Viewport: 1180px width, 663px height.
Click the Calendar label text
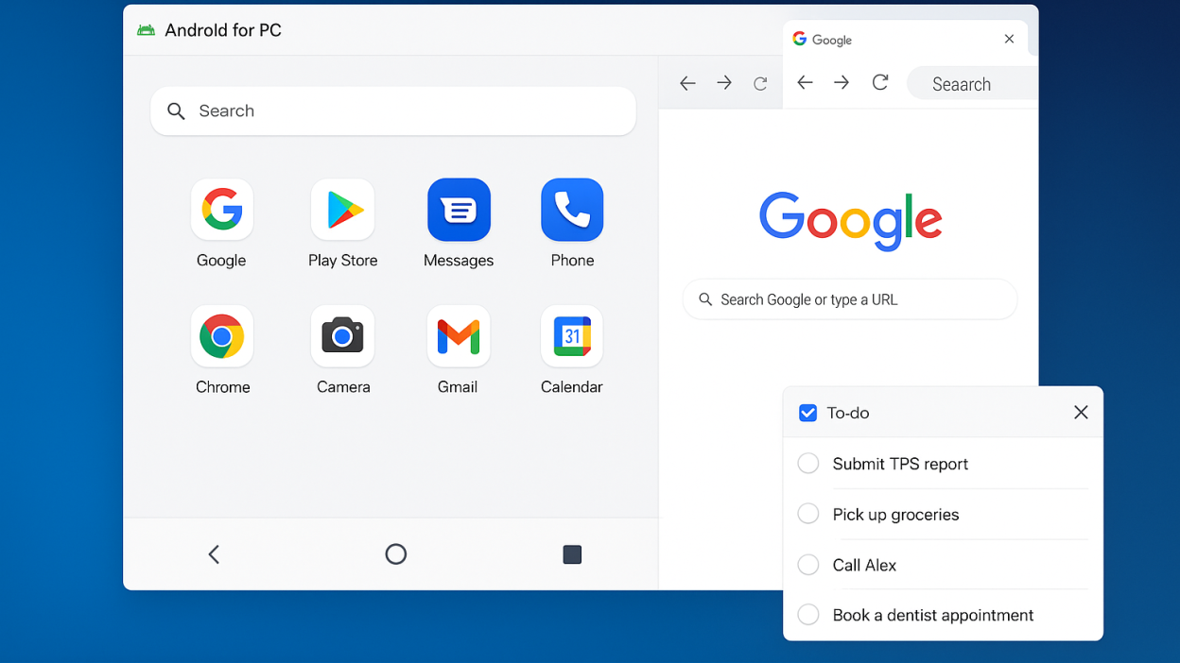tap(572, 387)
